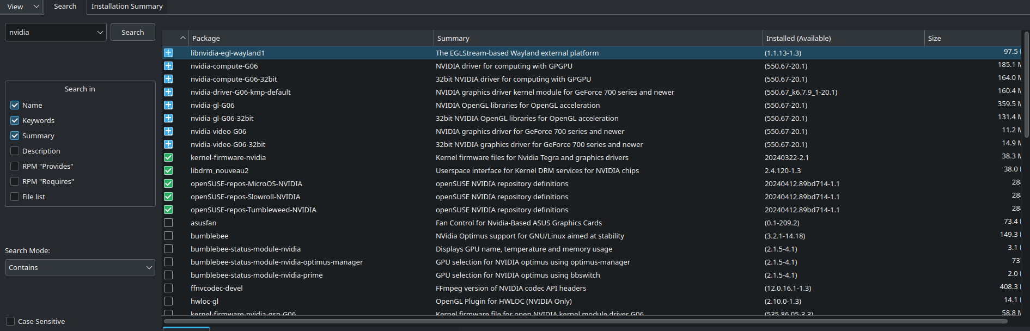The width and height of the screenshot is (1030, 331).
Task: Click the status box for bumblebee-status-module-nvidia-optimus-manager
Action: [x=168, y=262]
